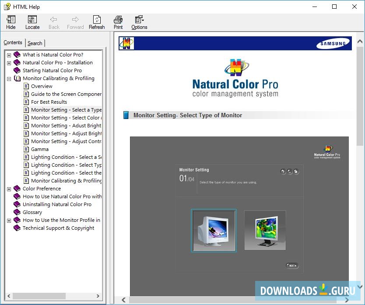Click the Locate toolbar icon
This screenshot has width=365, height=305.
tap(32, 20)
